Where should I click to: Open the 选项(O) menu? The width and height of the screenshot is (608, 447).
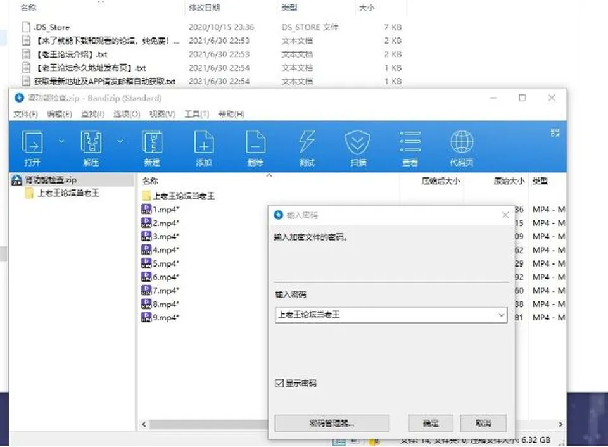tap(127, 114)
